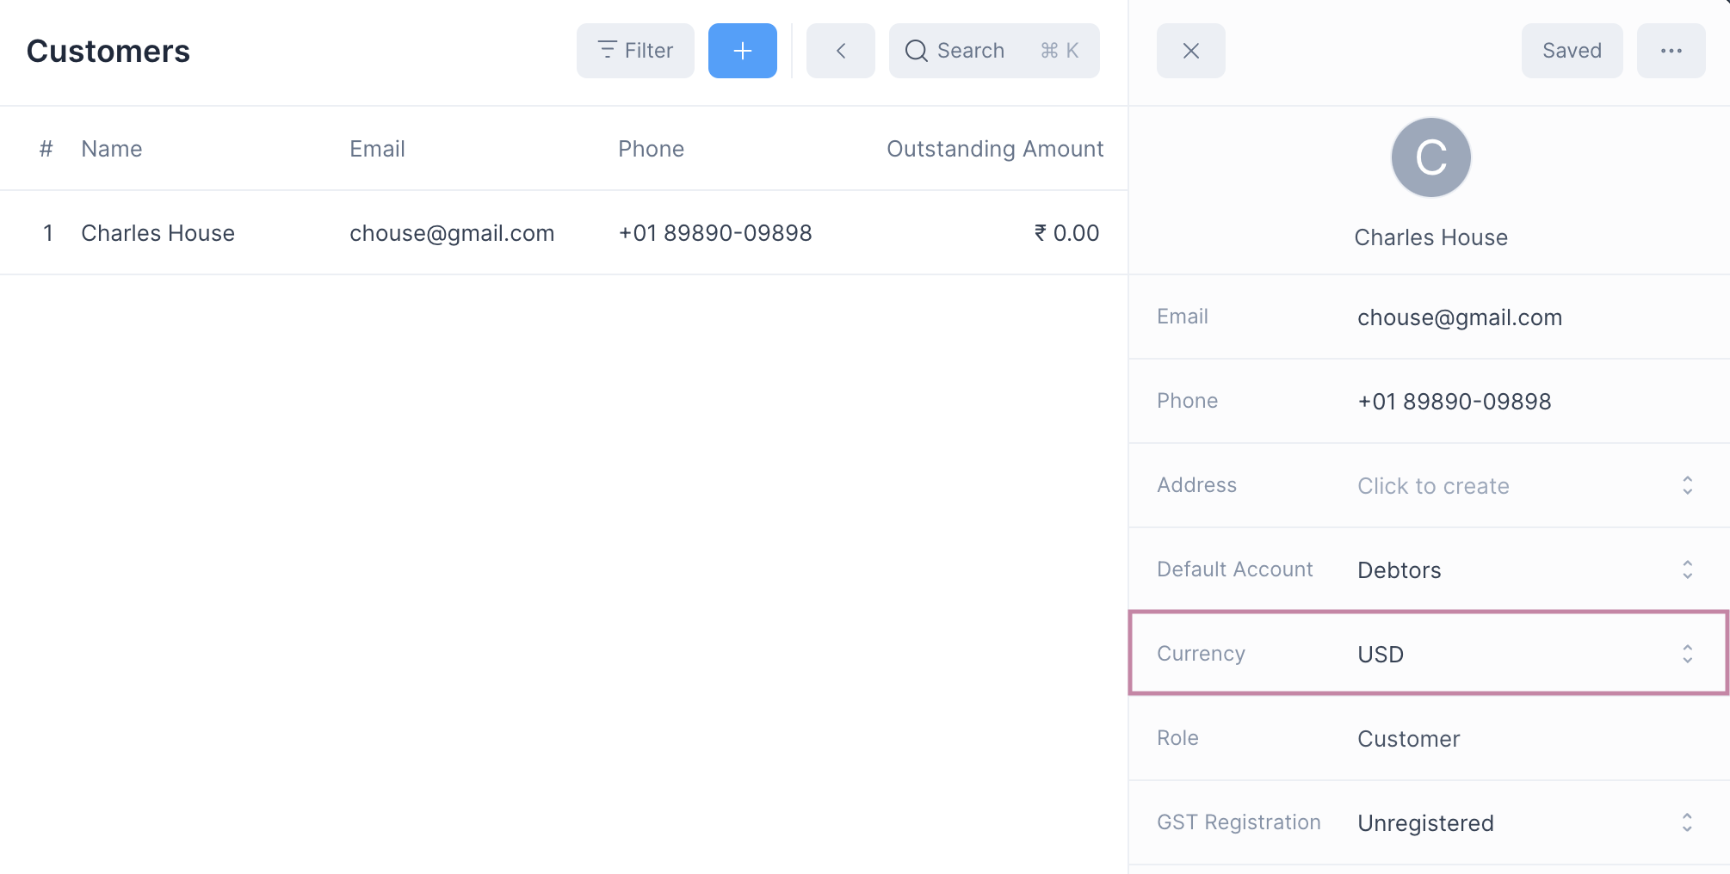Open the Currency USD dropdown
1730x874 pixels.
pyautogui.click(x=1687, y=654)
